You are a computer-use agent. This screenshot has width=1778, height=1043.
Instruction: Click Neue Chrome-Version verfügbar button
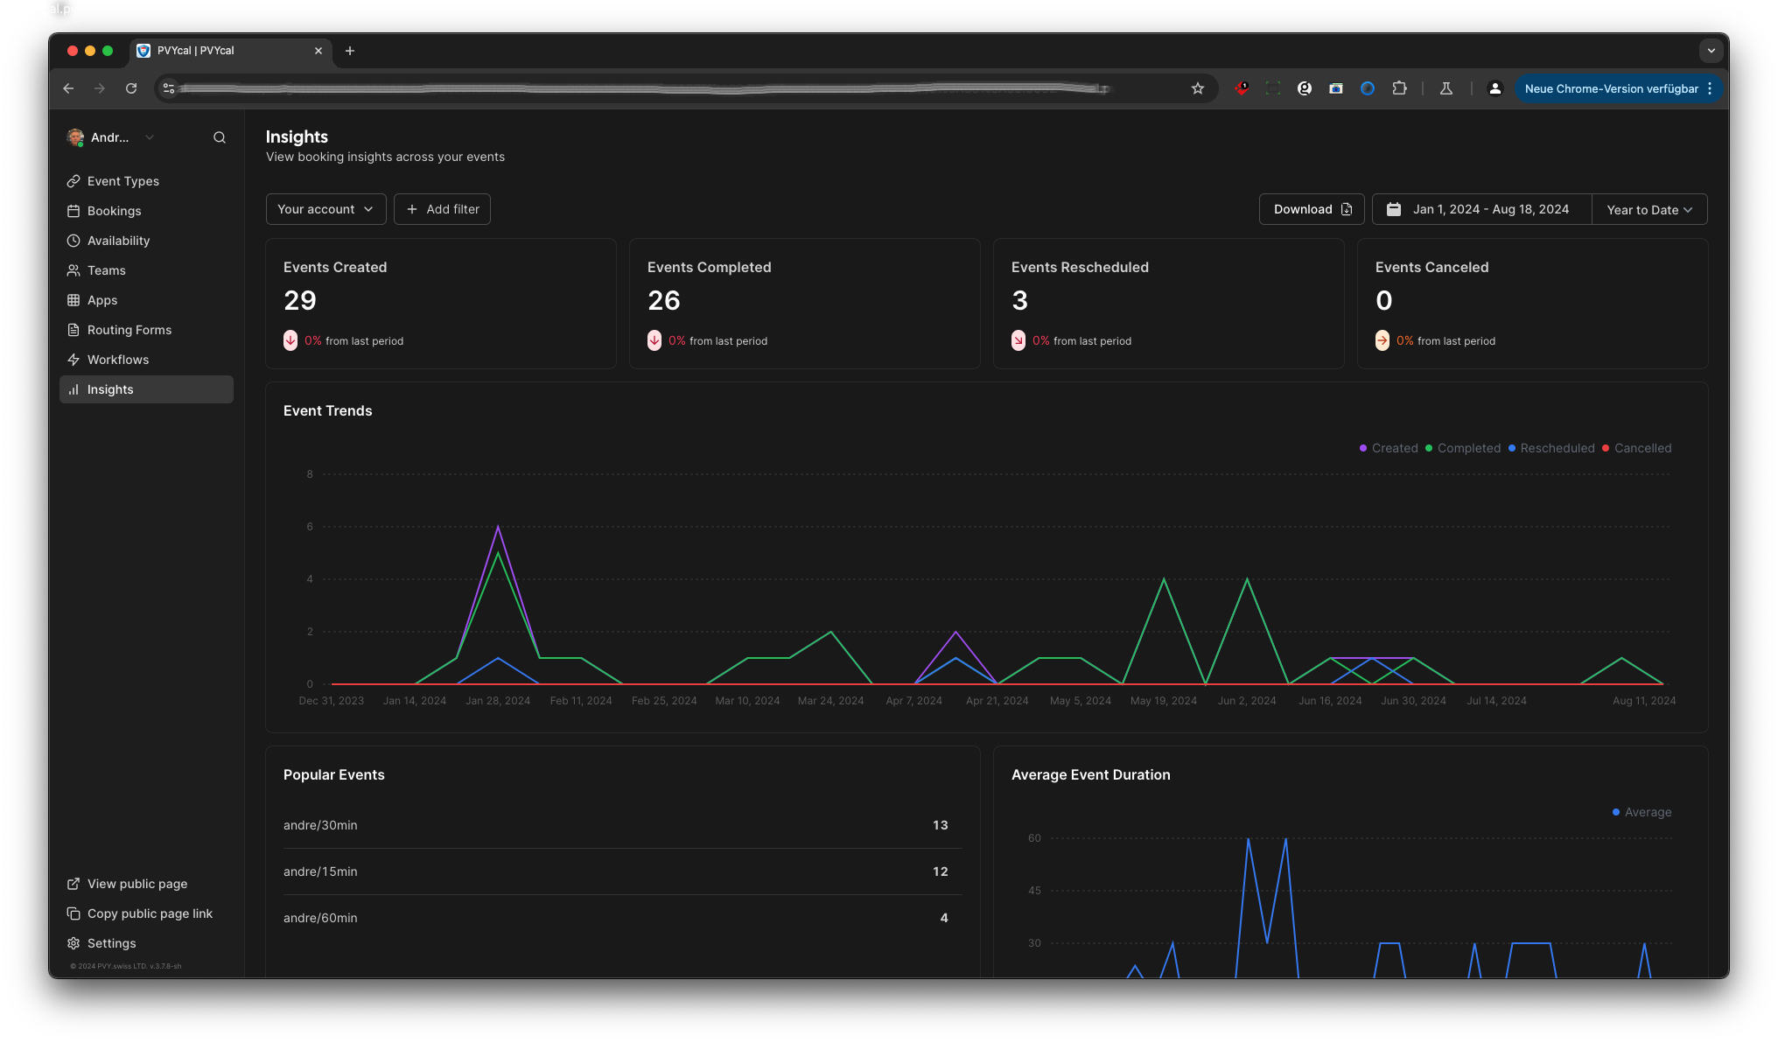coord(1619,88)
